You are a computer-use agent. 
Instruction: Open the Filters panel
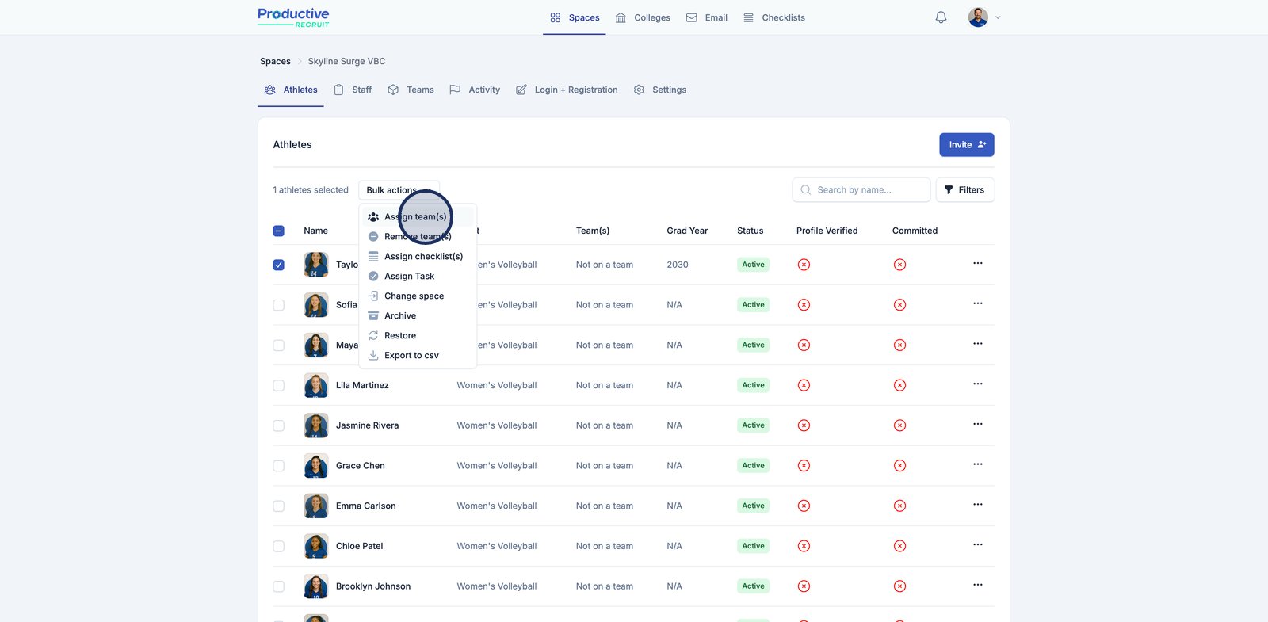click(x=964, y=190)
